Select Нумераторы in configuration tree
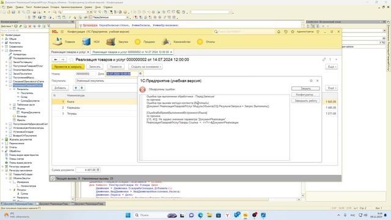The height and width of the screenshot is (220, 391). point(20,54)
